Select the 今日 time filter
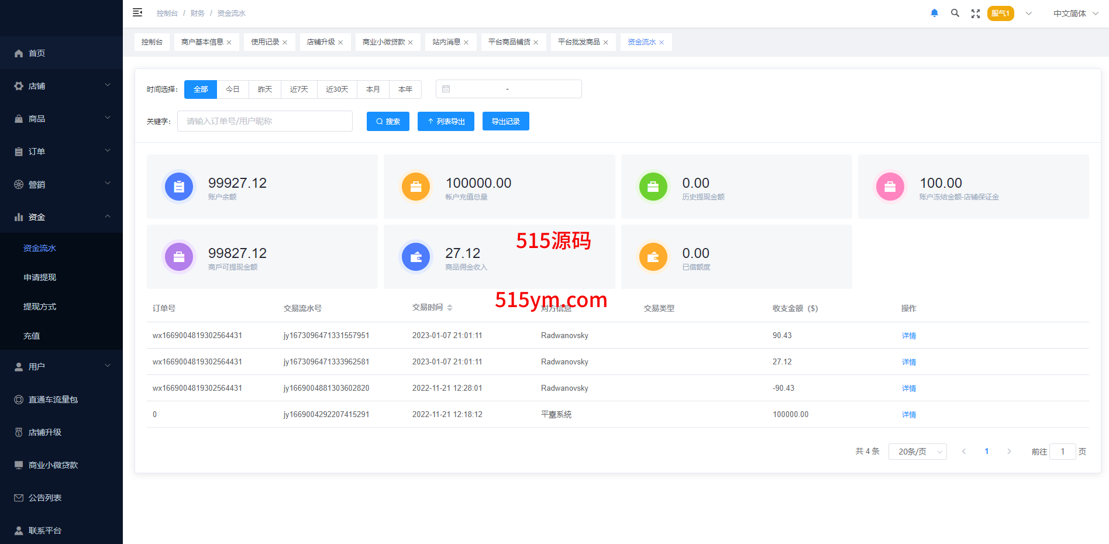Image resolution: width=1109 pixels, height=544 pixels. coord(233,89)
